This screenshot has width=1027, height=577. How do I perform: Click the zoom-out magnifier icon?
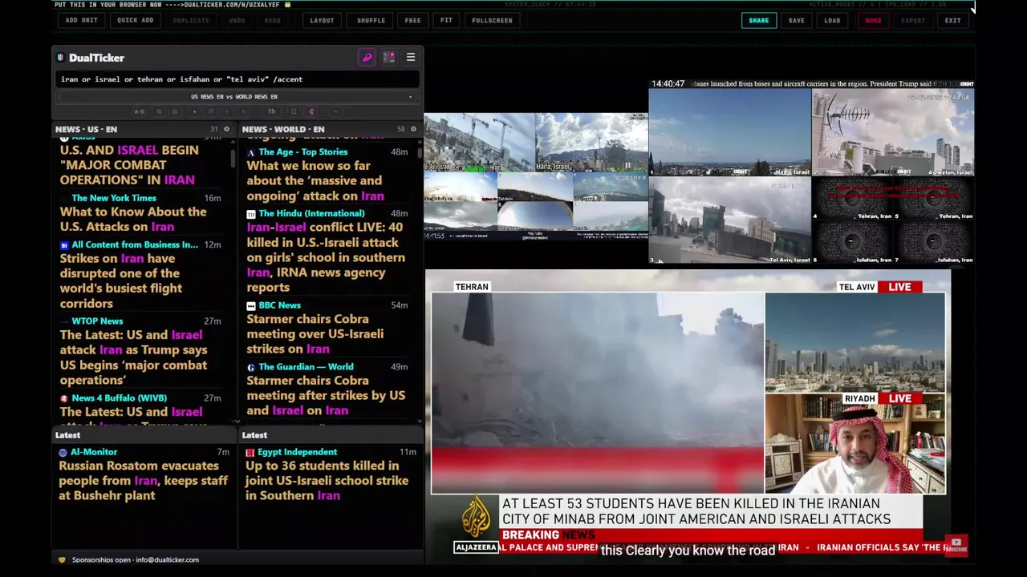point(160,111)
